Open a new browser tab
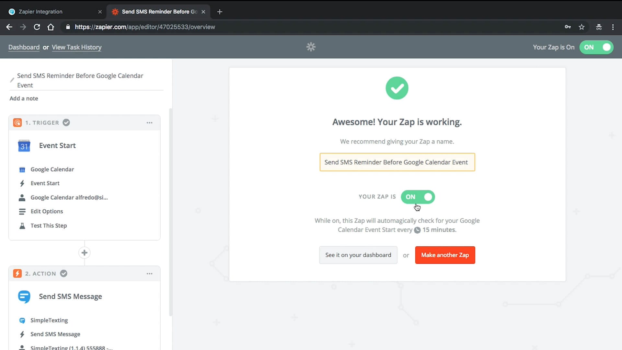Image resolution: width=622 pixels, height=350 pixels. click(x=220, y=12)
